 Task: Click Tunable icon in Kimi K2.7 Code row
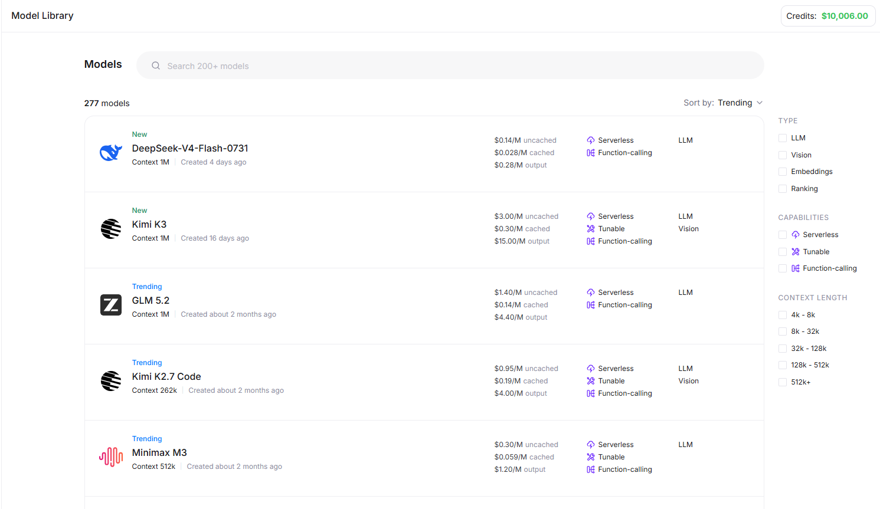tap(591, 381)
